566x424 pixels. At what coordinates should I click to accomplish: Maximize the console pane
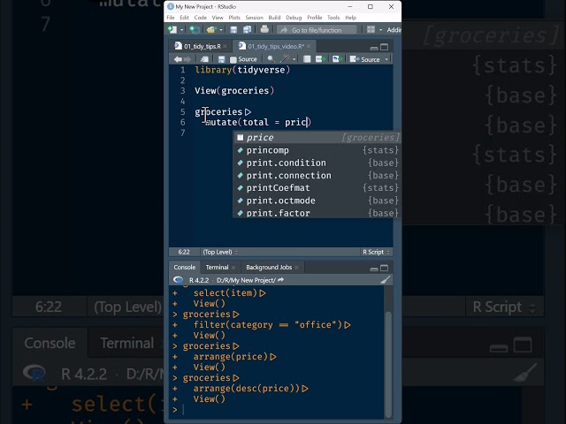(x=385, y=268)
